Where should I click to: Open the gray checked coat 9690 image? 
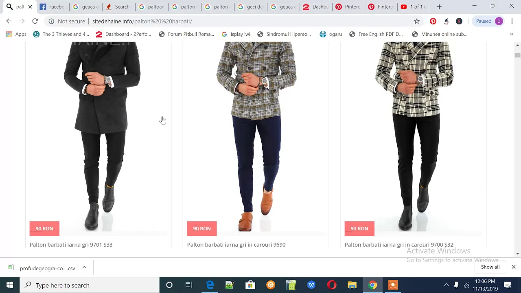click(256, 137)
